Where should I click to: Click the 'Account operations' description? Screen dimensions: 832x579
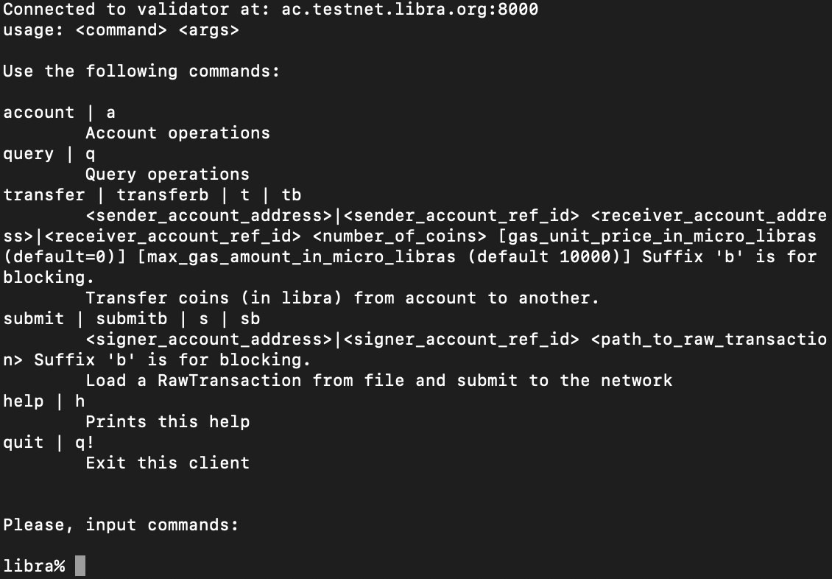(177, 133)
